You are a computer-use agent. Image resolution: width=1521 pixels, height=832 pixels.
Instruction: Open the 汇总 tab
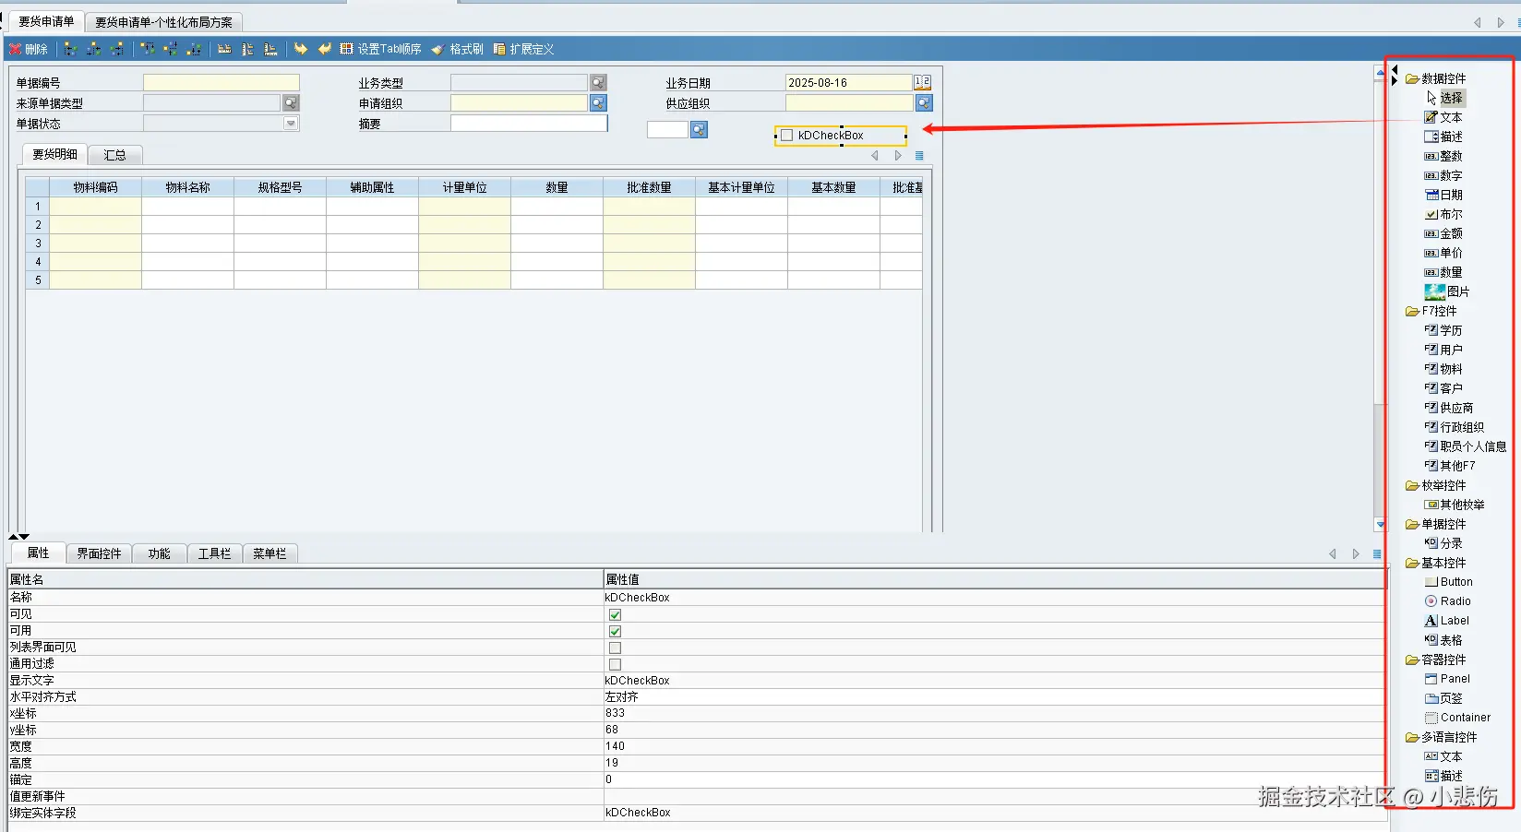point(114,155)
